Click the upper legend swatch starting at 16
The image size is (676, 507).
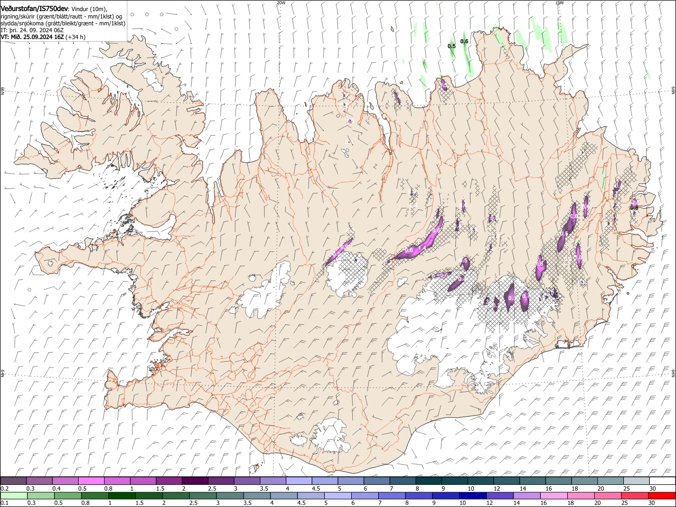[558, 481]
